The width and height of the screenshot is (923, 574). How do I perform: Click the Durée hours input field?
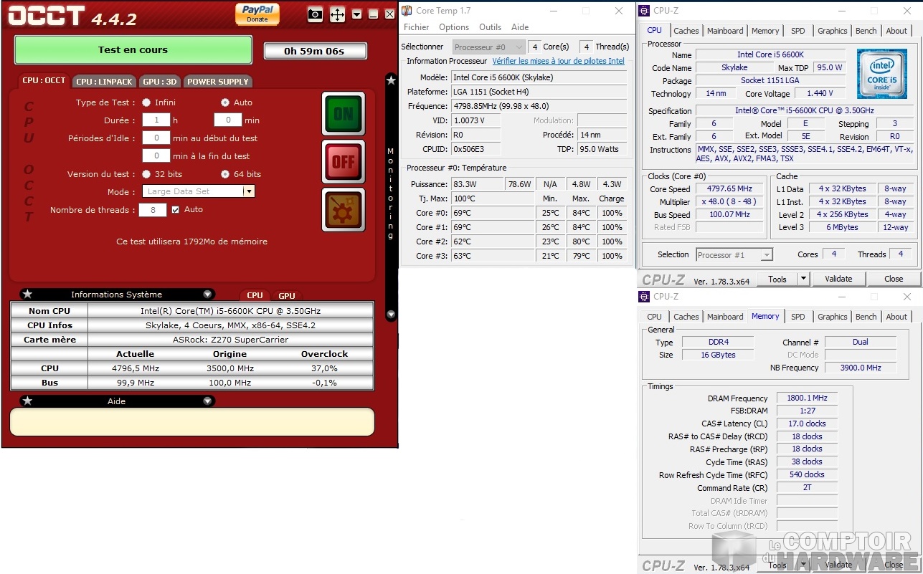point(156,120)
